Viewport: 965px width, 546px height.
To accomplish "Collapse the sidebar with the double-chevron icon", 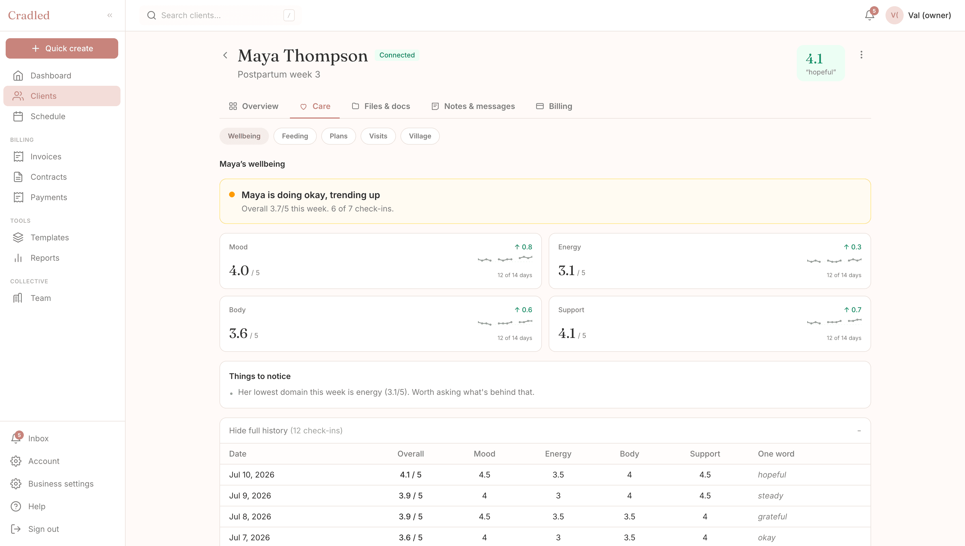I will pos(110,15).
